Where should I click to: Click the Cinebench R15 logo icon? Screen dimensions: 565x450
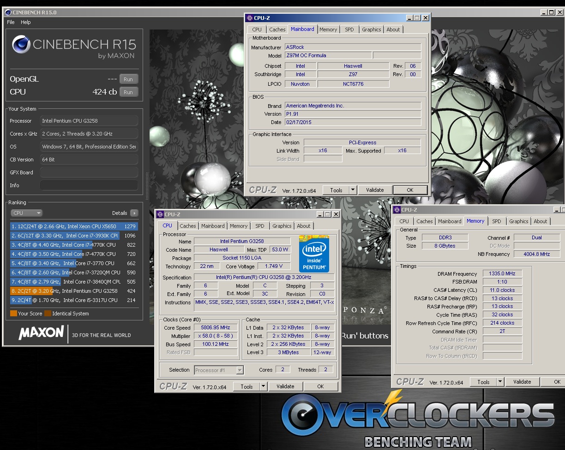click(21, 45)
